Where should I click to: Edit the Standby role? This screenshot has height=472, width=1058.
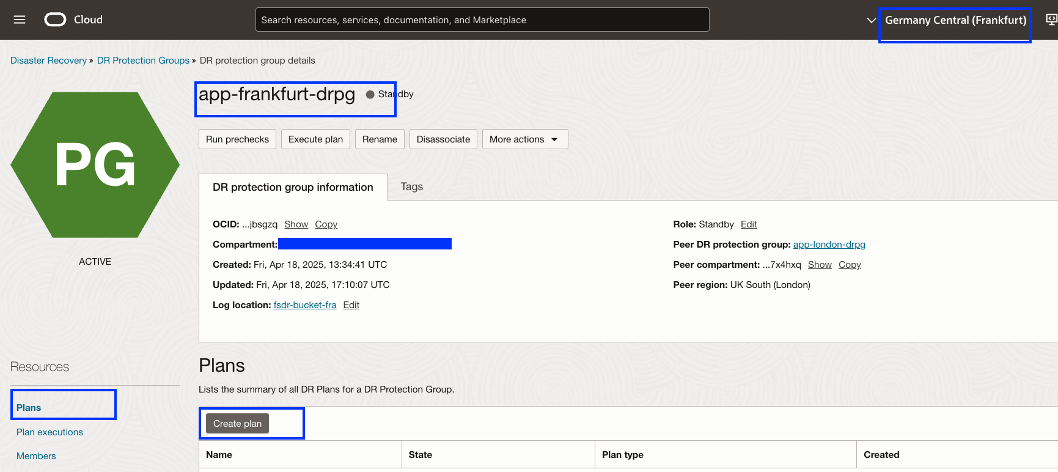click(749, 224)
